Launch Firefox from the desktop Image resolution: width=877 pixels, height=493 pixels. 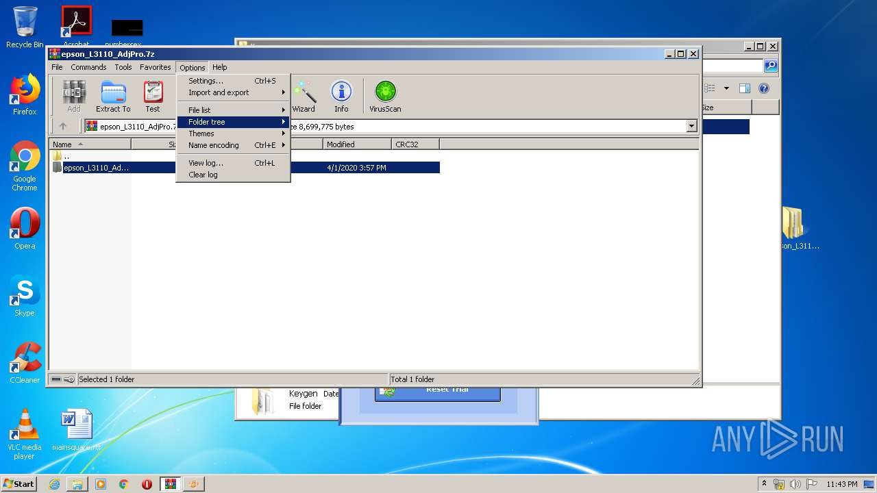(x=25, y=94)
